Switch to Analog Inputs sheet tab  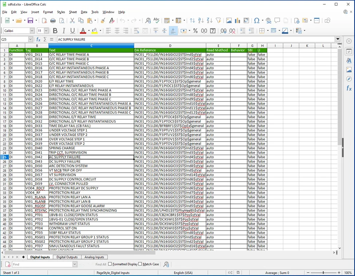[x=94, y=257]
